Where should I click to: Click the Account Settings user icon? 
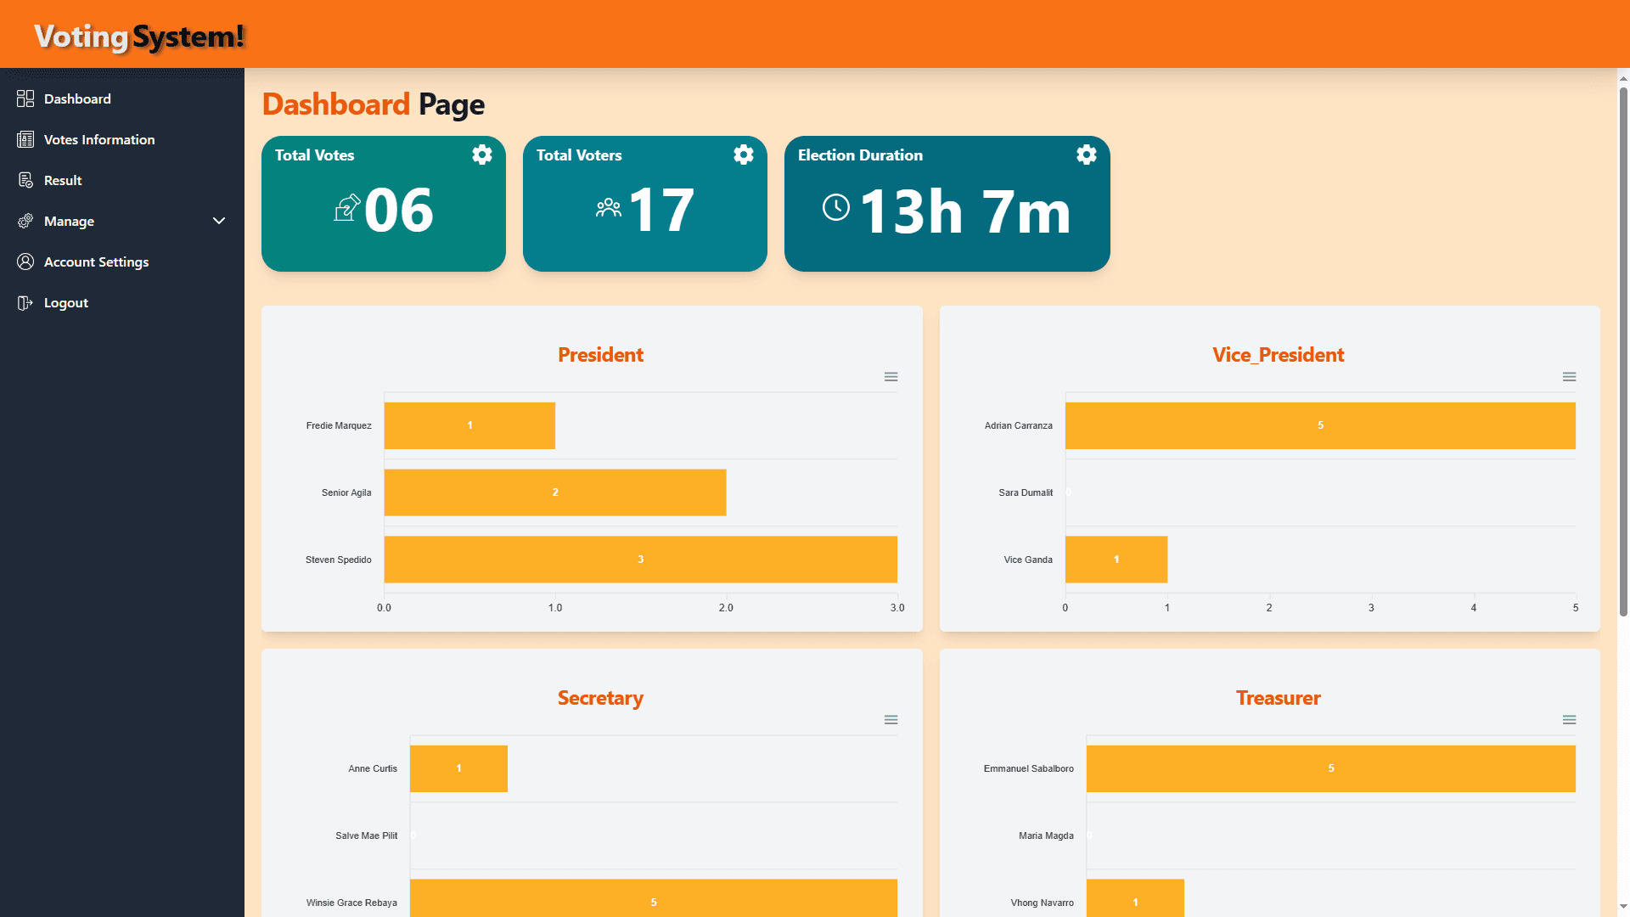[x=25, y=262]
